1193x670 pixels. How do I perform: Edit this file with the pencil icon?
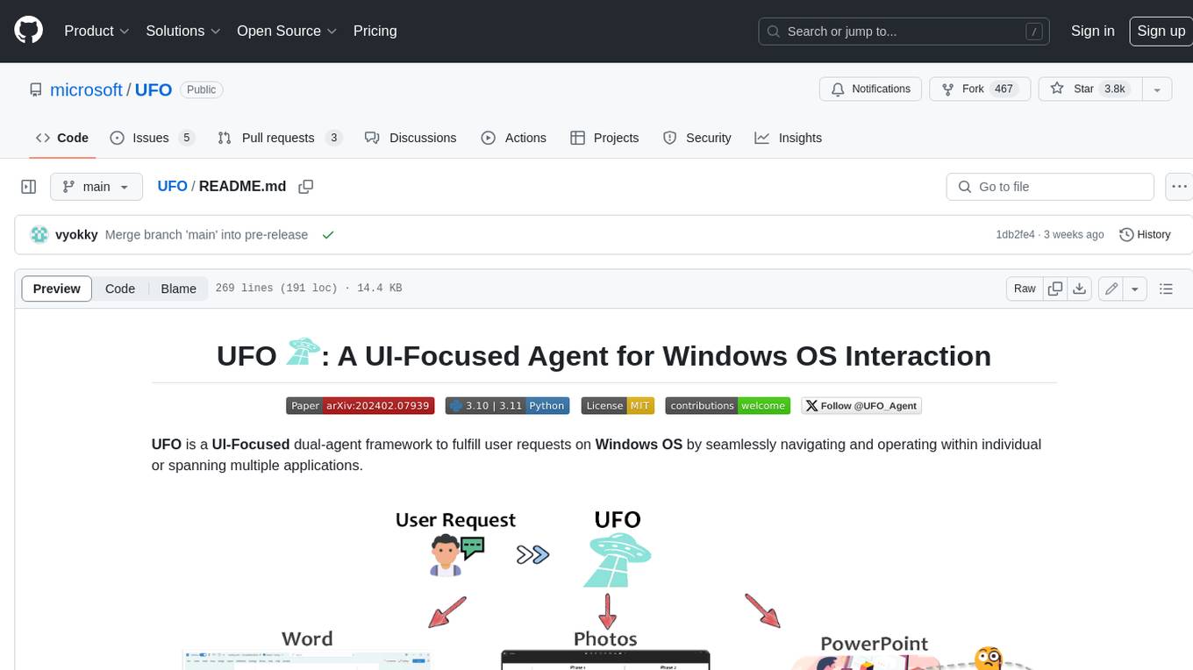tap(1111, 289)
